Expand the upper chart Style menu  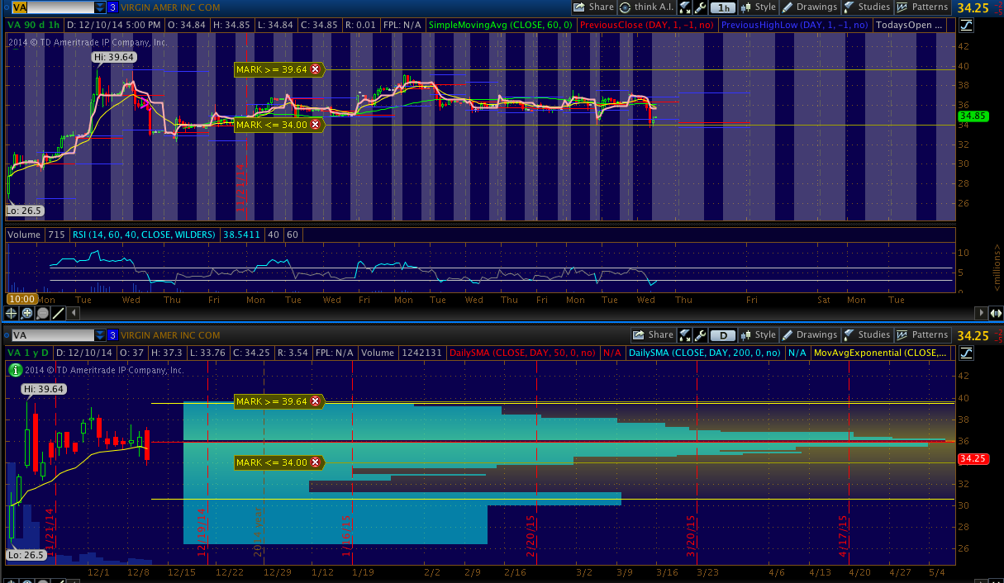coord(758,7)
